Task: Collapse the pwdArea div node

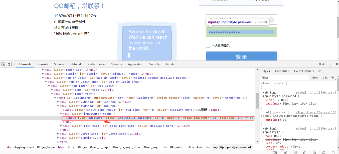Action: click(x=58, y=106)
